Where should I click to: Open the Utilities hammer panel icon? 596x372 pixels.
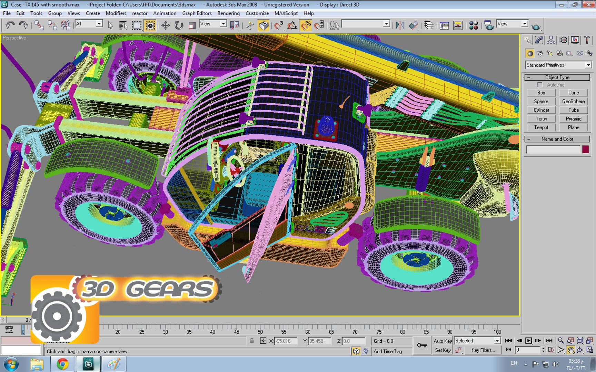(587, 40)
